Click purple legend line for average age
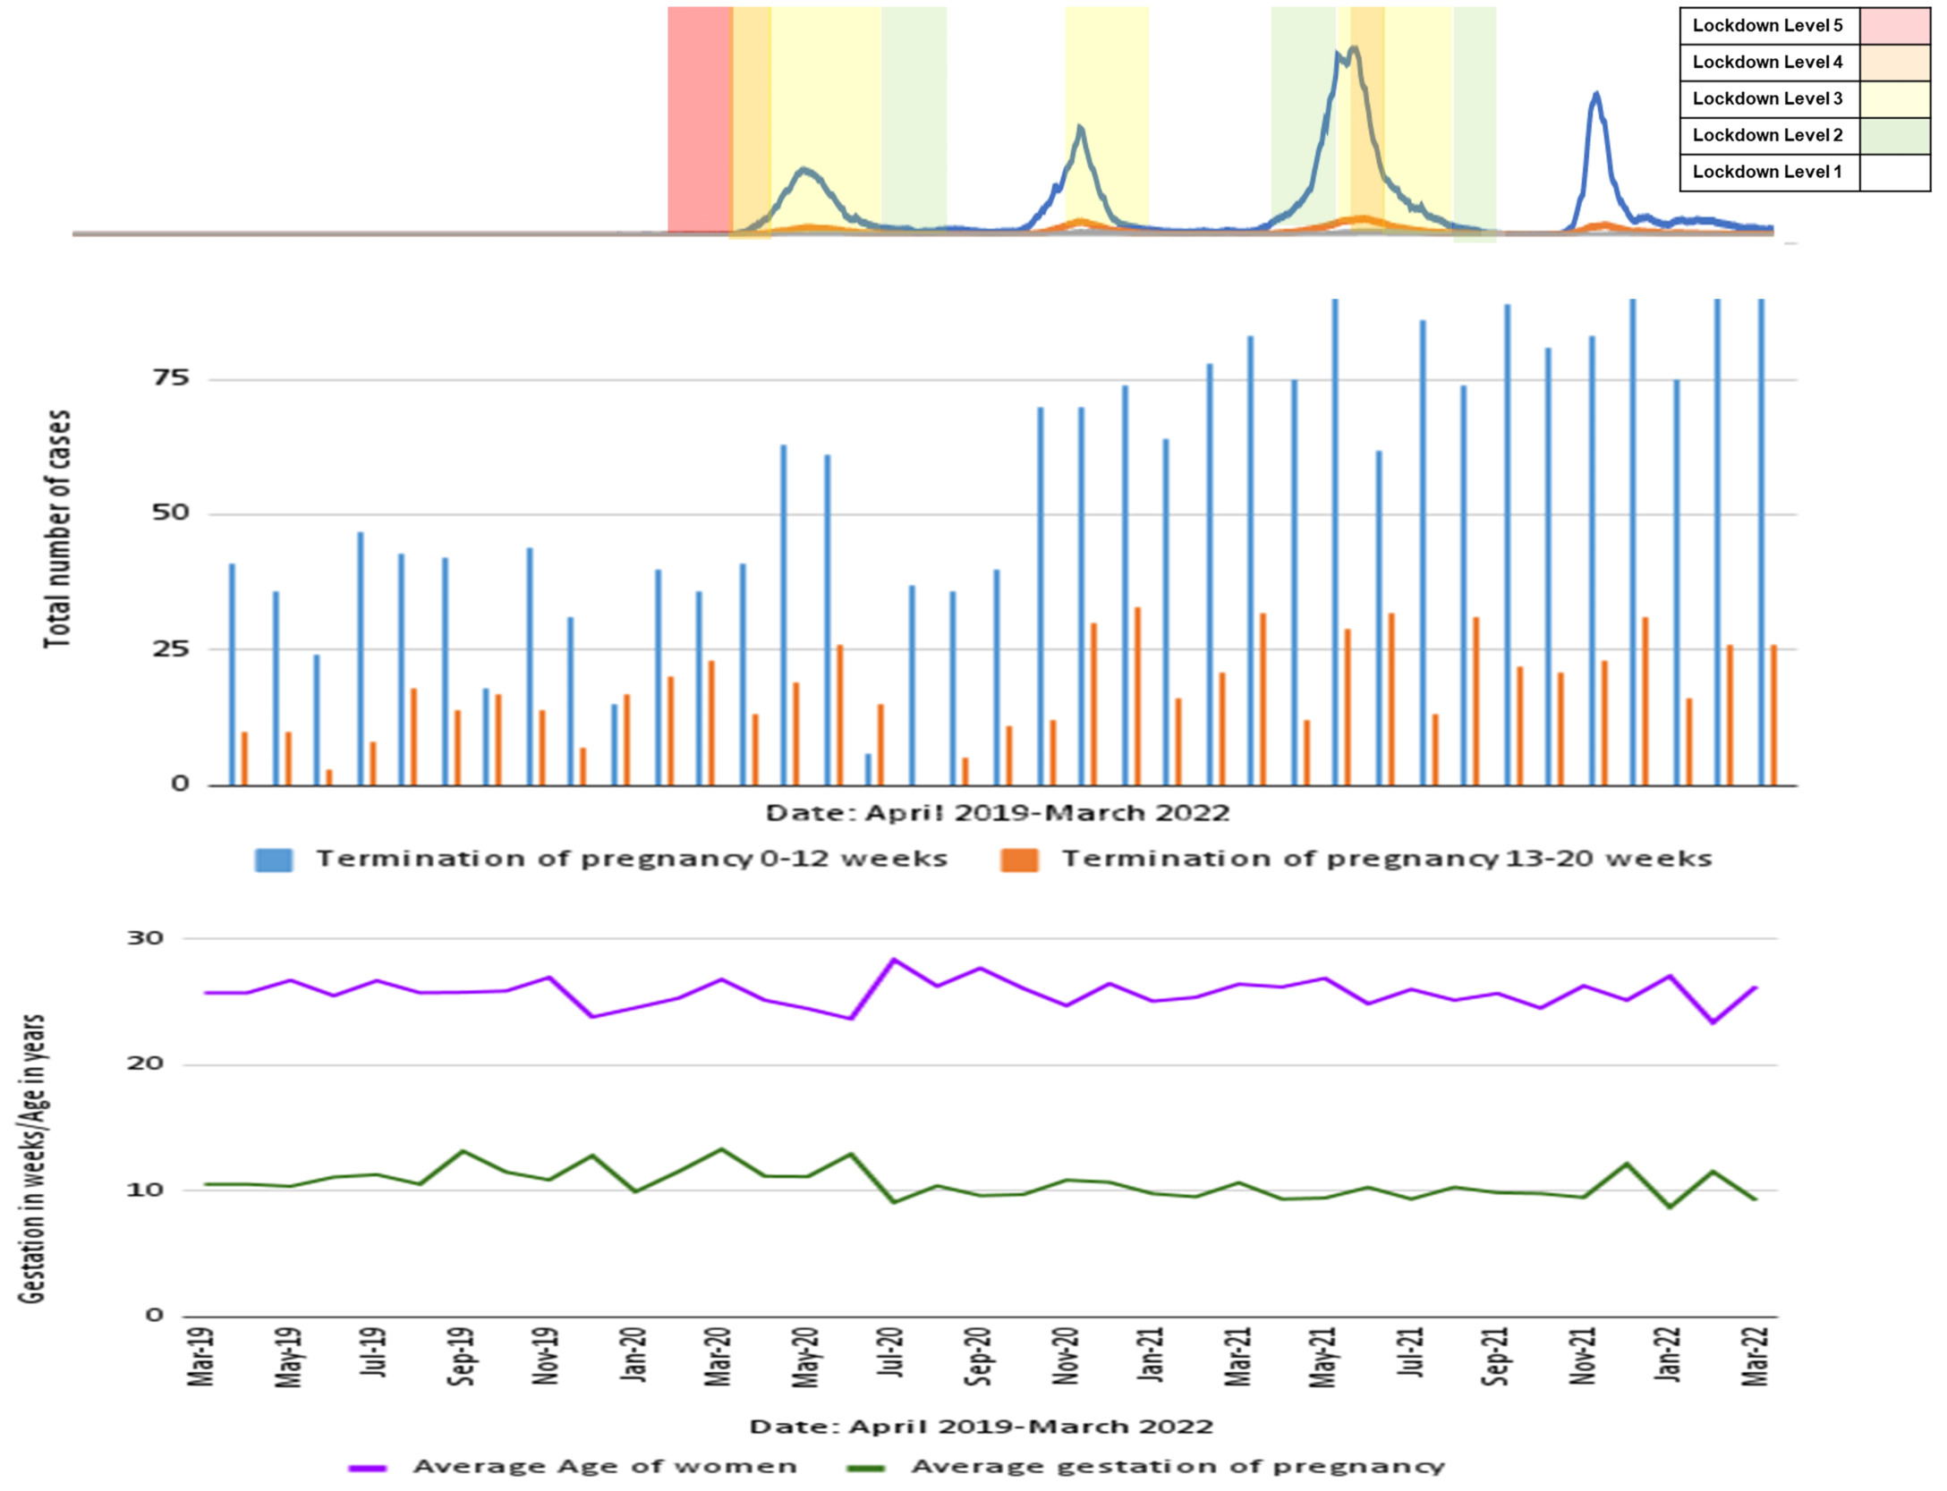1947x1491 pixels. pos(367,1468)
